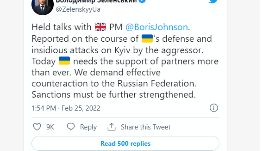Click the Ukraine flag after "Today"
The image size is (269, 151).
tap(64, 61)
